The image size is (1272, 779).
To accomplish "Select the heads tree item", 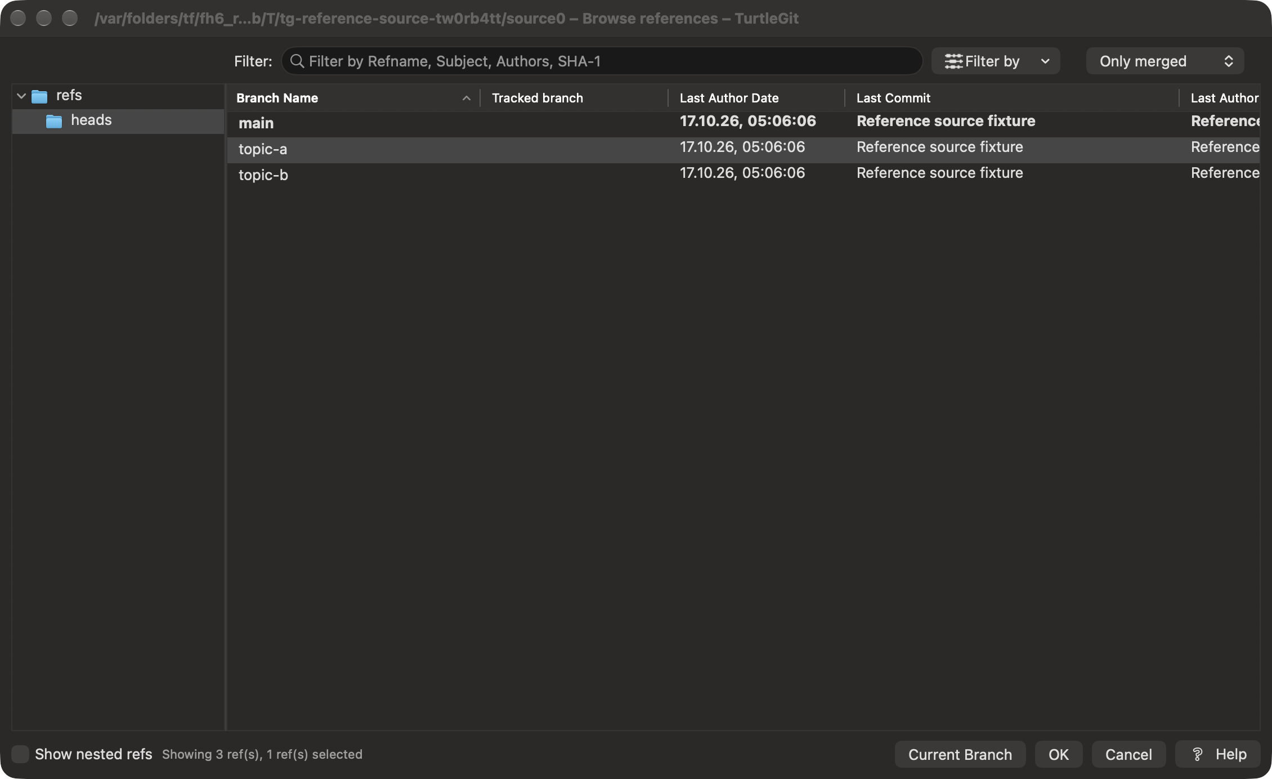I will click(x=118, y=121).
